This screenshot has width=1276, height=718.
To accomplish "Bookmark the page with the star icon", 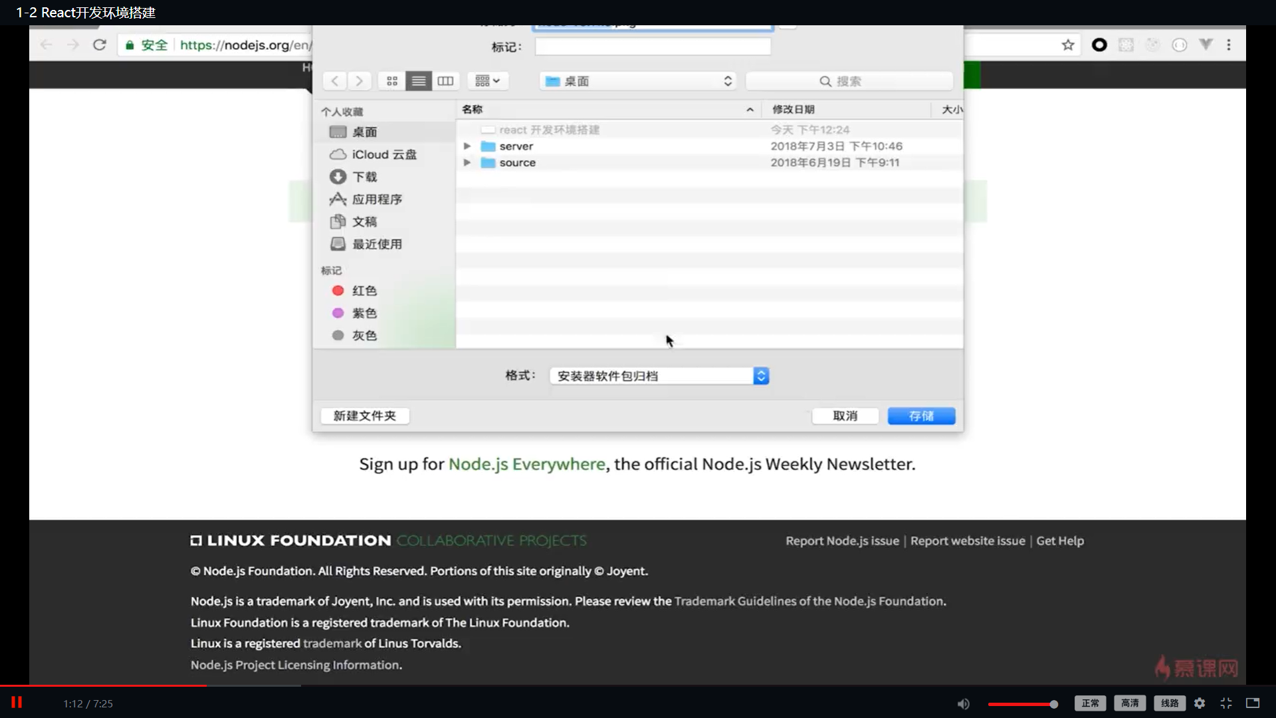I will [1069, 45].
